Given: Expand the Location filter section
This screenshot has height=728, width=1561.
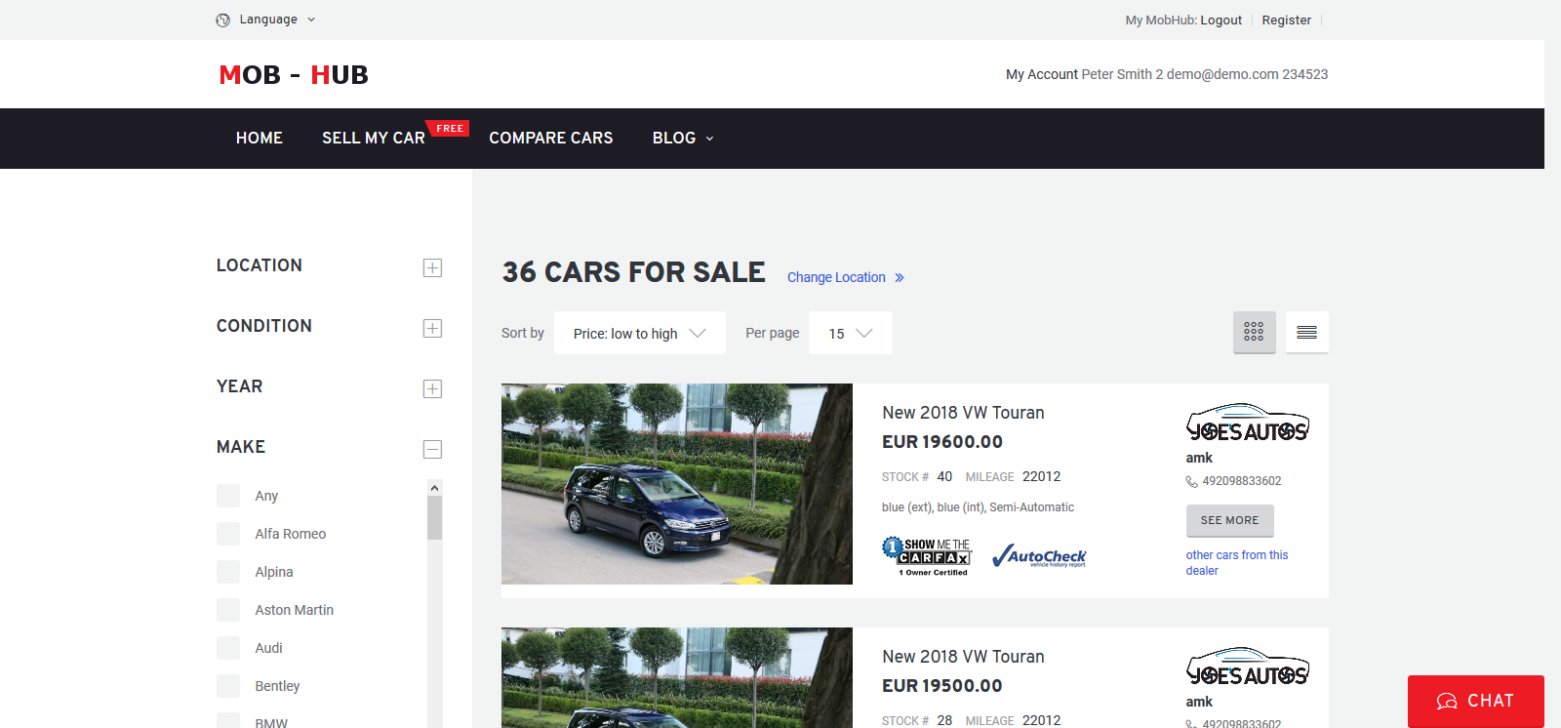Looking at the screenshot, I should (432, 267).
